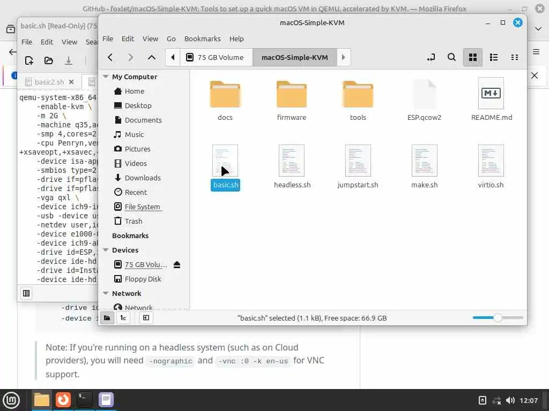Click the 12:07 taskbar clock
549x411 pixels.
coord(529,400)
